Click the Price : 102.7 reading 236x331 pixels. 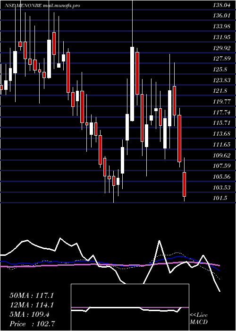coord(33,324)
